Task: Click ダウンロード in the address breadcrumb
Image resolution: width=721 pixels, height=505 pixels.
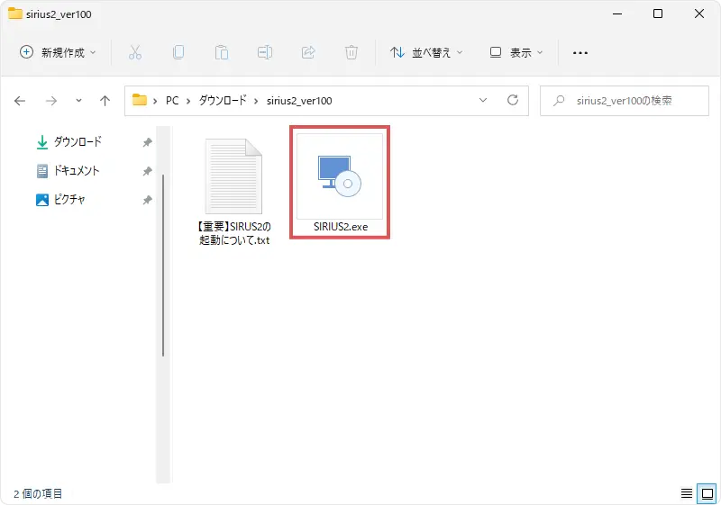Action: tap(223, 101)
